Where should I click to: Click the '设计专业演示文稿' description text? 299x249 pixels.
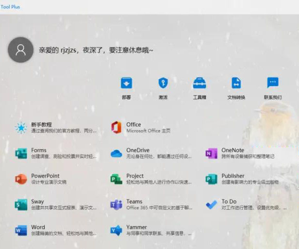point(49,182)
